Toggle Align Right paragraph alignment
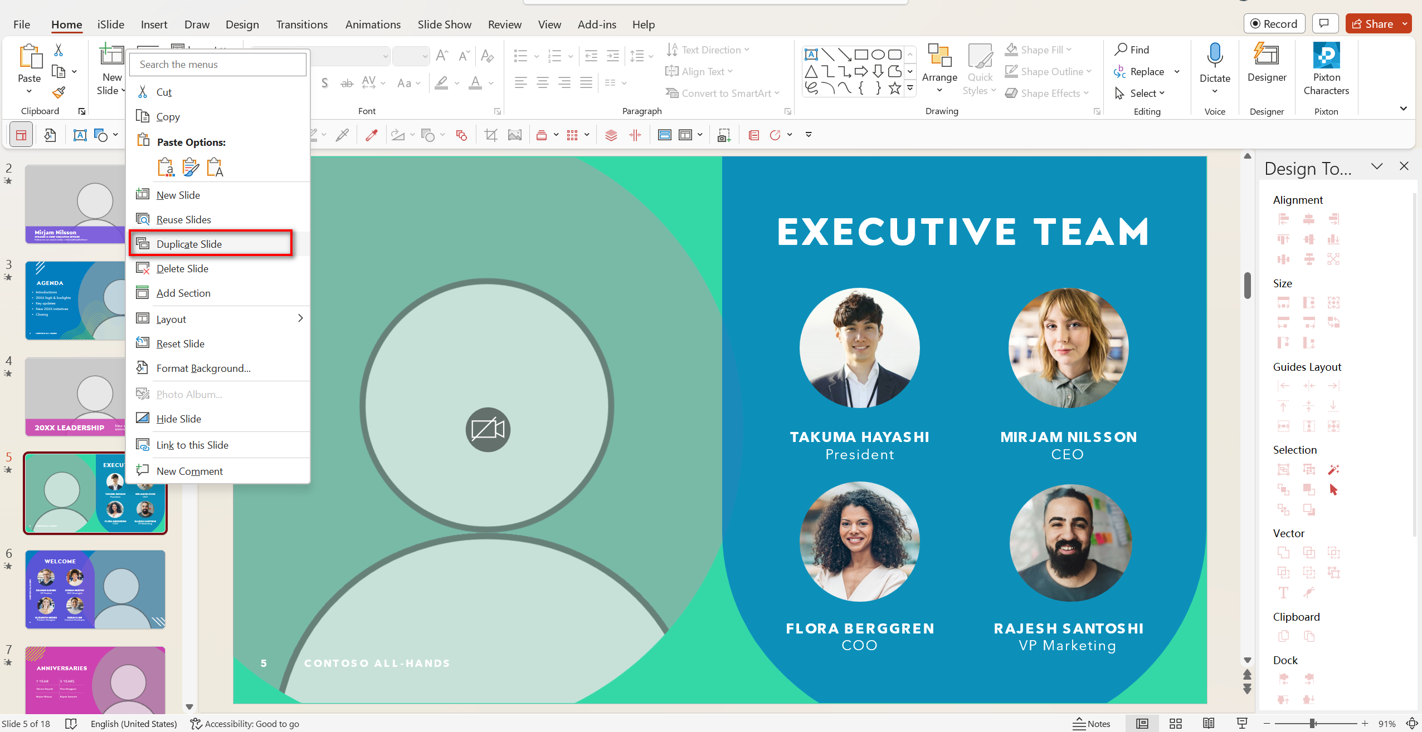Image resolution: width=1422 pixels, height=732 pixels. pos(564,83)
